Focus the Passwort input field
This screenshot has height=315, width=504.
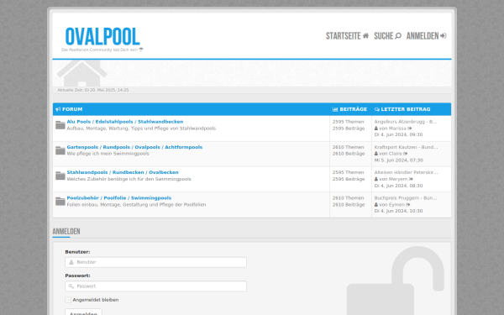[155, 286]
